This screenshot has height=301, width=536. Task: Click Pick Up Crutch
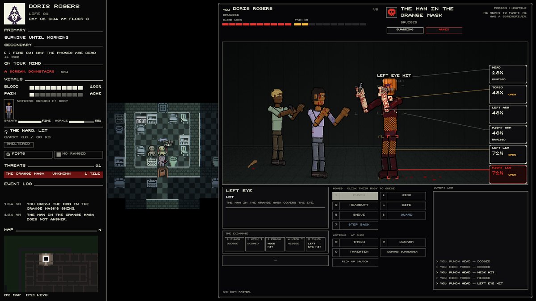pos(356,262)
